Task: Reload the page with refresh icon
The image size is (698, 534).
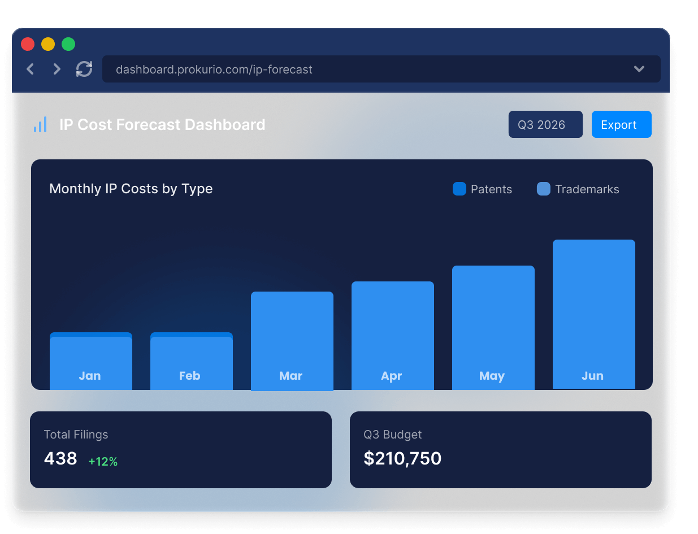Action: (84, 69)
